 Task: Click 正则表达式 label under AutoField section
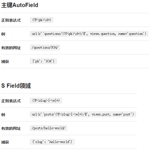click(x=11, y=20)
